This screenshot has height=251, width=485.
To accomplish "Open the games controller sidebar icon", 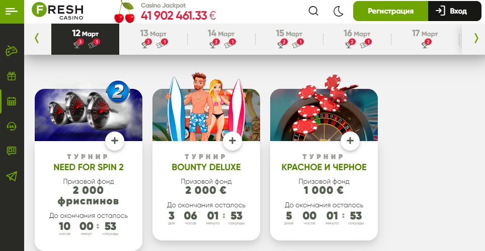I will (12, 51).
